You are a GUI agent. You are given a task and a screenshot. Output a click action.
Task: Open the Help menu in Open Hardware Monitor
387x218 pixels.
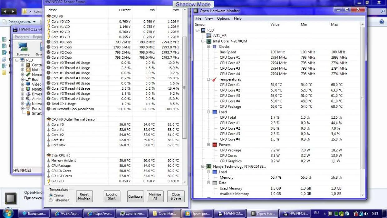[x=238, y=18]
